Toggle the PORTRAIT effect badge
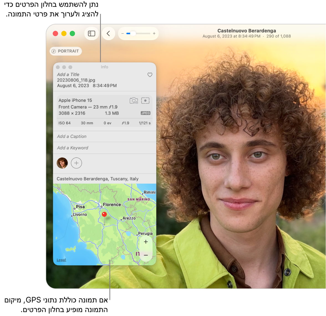The width and height of the screenshot is (326, 316). 66,51
